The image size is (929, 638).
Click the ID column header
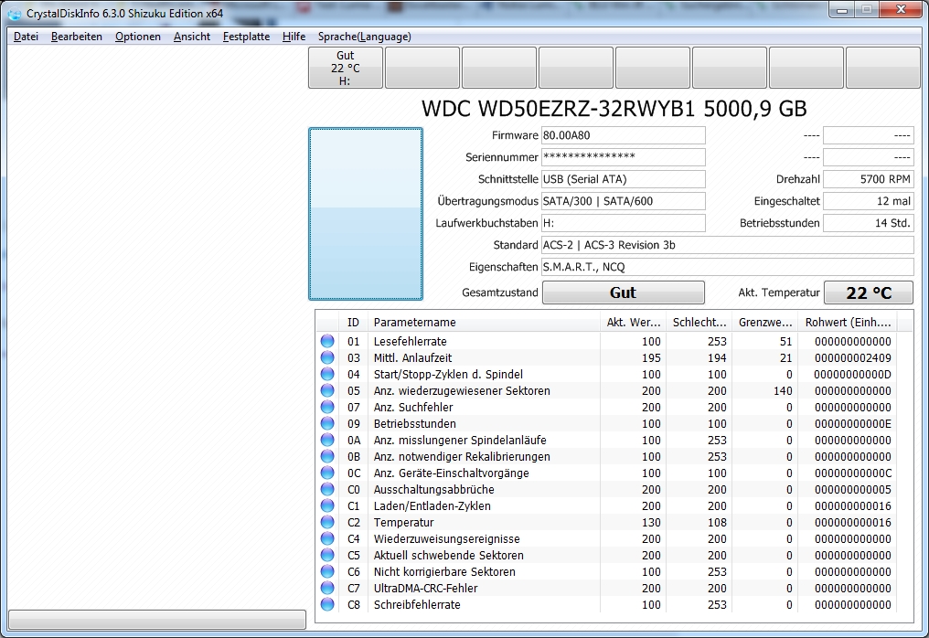[x=353, y=323]
